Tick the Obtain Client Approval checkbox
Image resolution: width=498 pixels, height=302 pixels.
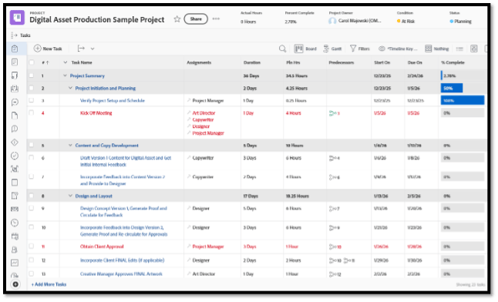pos(32,246)
